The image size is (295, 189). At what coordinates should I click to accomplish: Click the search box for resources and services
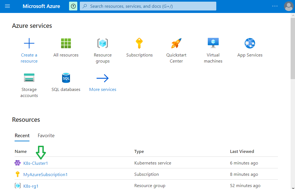click(x=148, y=6)
